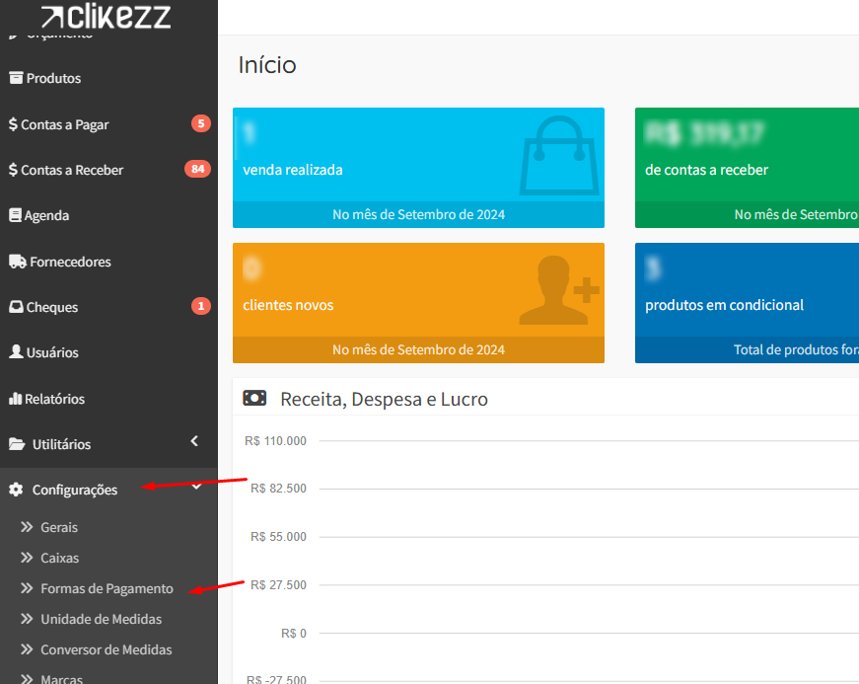This screenshot has width=859, height=684.
Task: Click the Fornecedores truck icon
Action: tap(17, 262)
